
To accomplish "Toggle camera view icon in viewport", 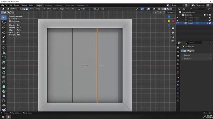I will (173, 37).
